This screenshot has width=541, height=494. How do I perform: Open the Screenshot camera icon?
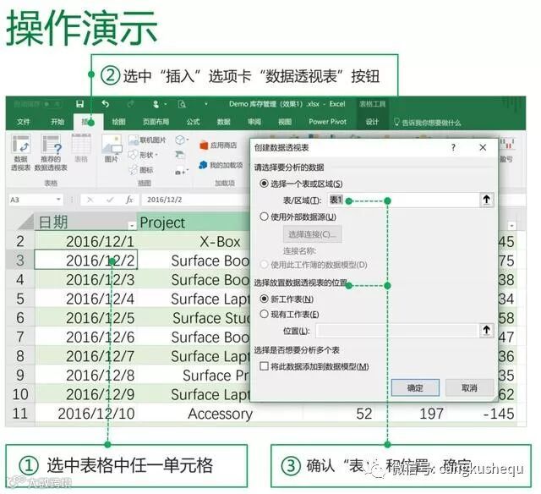click(180, 171)
